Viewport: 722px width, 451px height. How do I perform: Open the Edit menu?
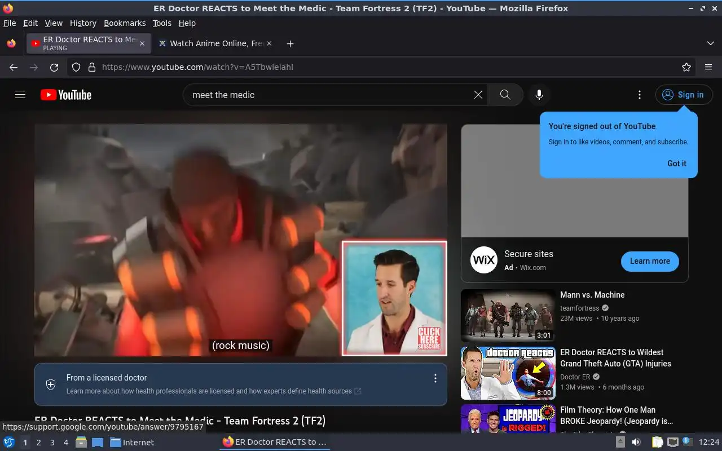tap(30, 23)
